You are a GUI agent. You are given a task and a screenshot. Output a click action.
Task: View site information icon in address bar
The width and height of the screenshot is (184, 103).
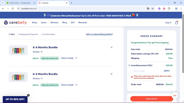(18, 9)
